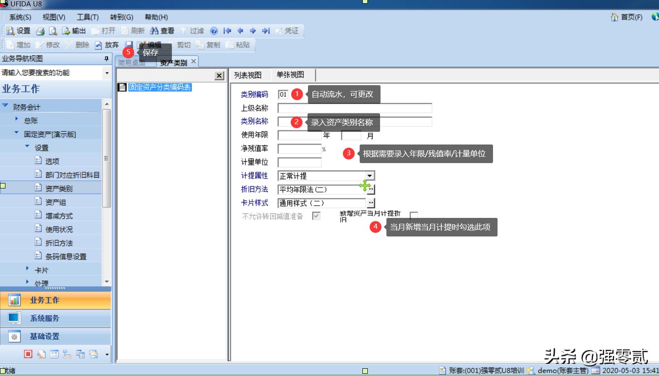Toggle 新增资产当月计提折旧 checkbox
Screen dimensions: 659x376
414,215
